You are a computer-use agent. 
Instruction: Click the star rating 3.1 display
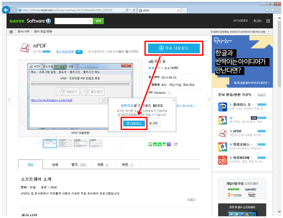(163, 68)
